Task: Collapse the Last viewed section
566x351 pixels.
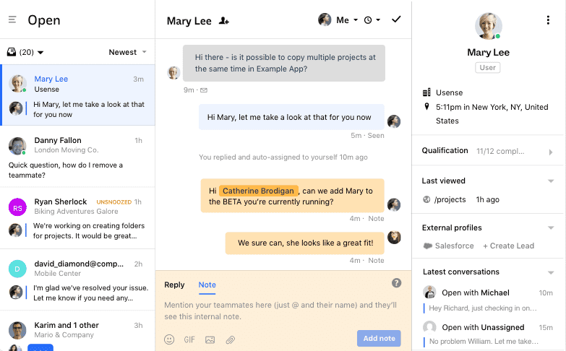Action: click(551, 181)
